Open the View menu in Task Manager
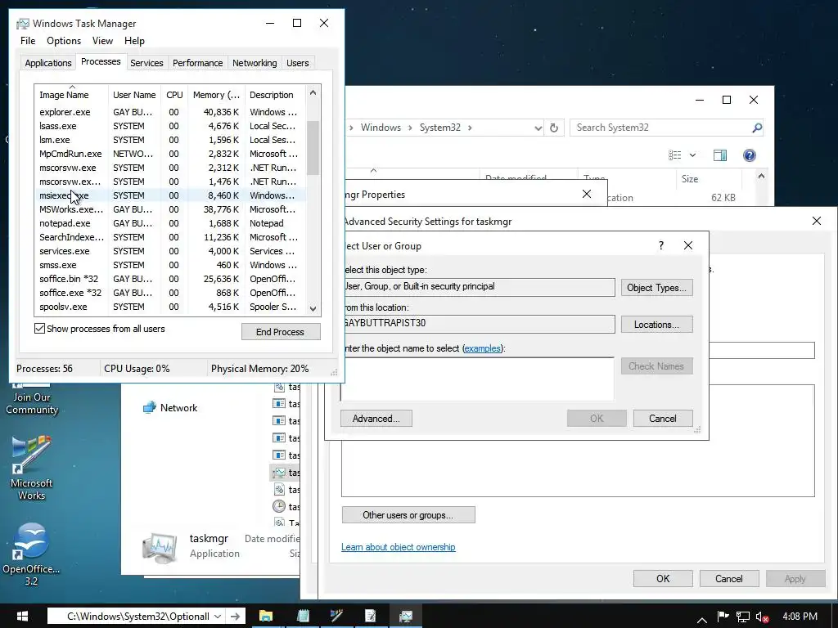The height and width of the screenshot is (628, 838). (102, 41)
